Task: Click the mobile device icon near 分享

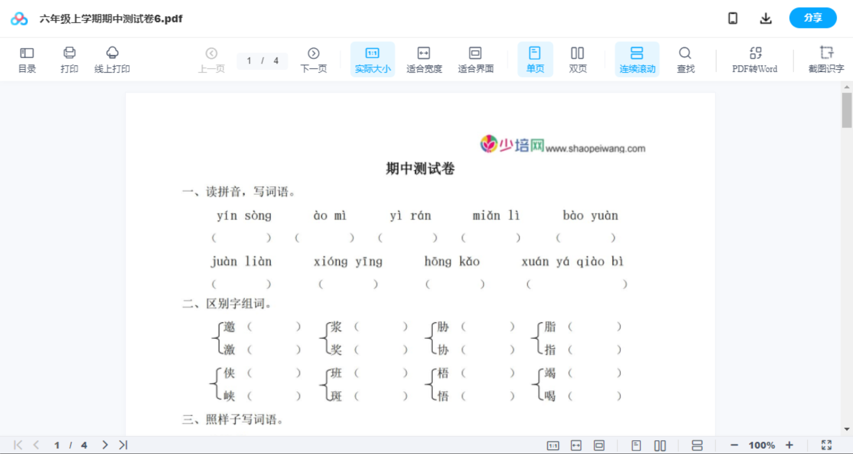Action: coord(733,18)
